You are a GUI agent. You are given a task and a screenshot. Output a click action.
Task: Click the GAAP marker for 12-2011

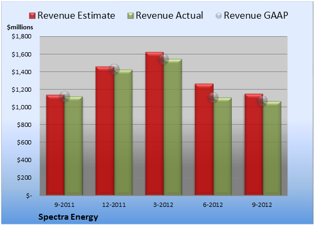click(114, 69)
